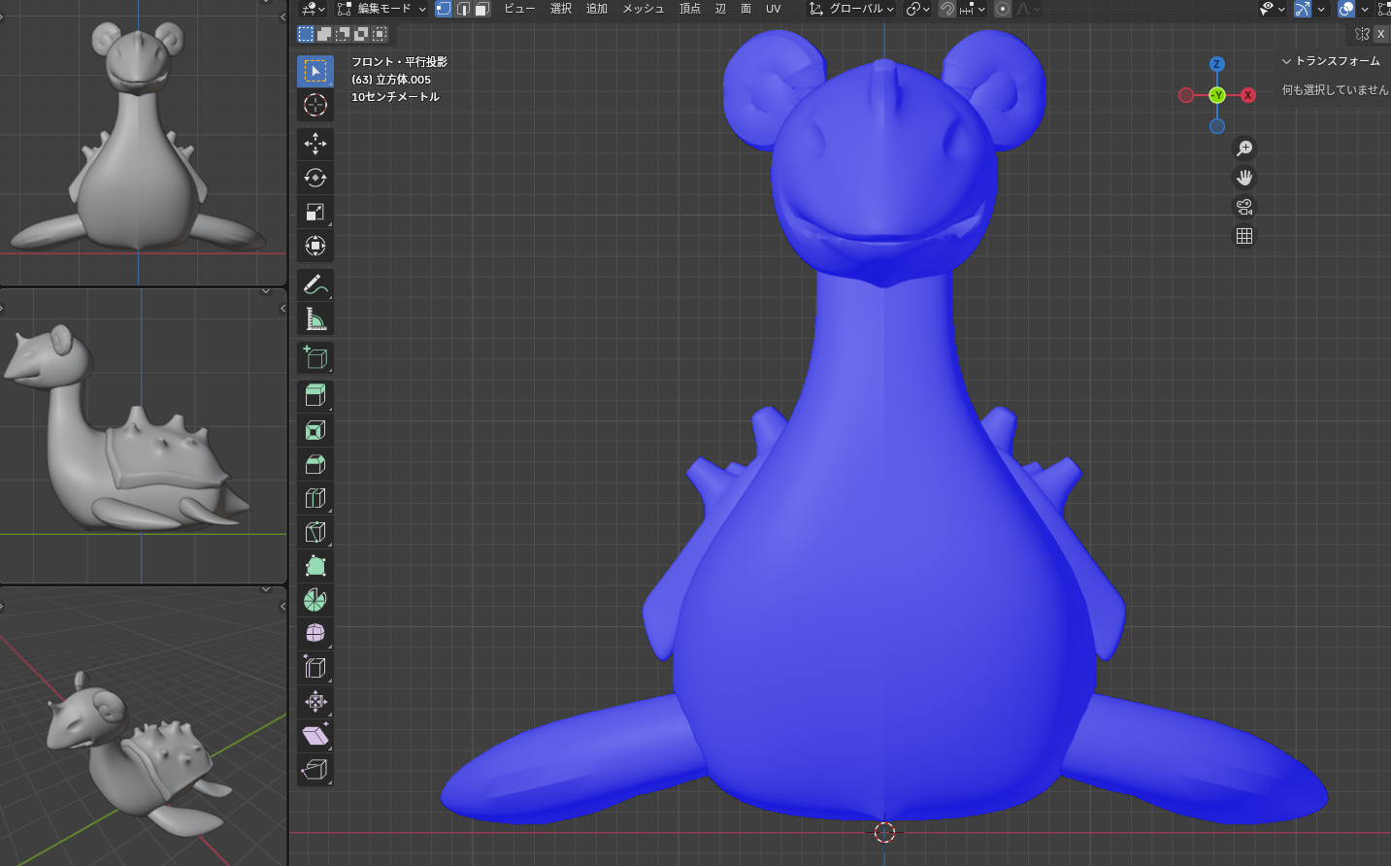The height and width of the screenshot is (866, 1391).
Task: Open the メッシュ menu
Action: (x=643, y=9)
